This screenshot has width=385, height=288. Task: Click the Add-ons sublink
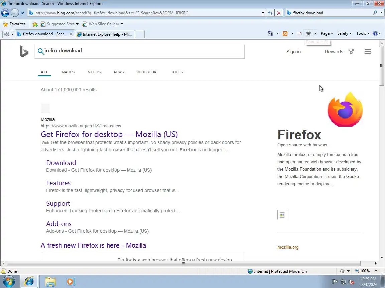(x=59, y=224)
